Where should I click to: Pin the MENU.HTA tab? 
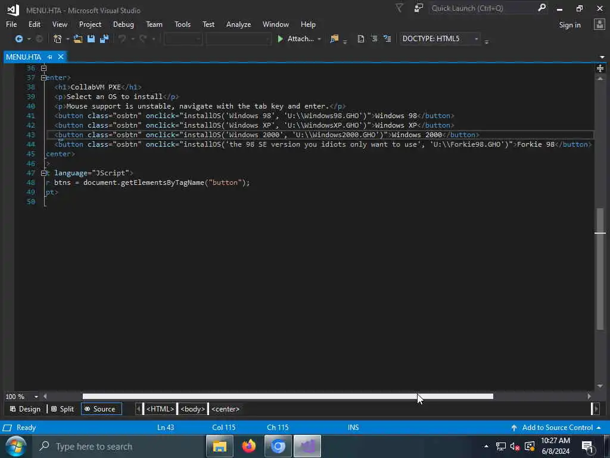(x=50, y=57)
